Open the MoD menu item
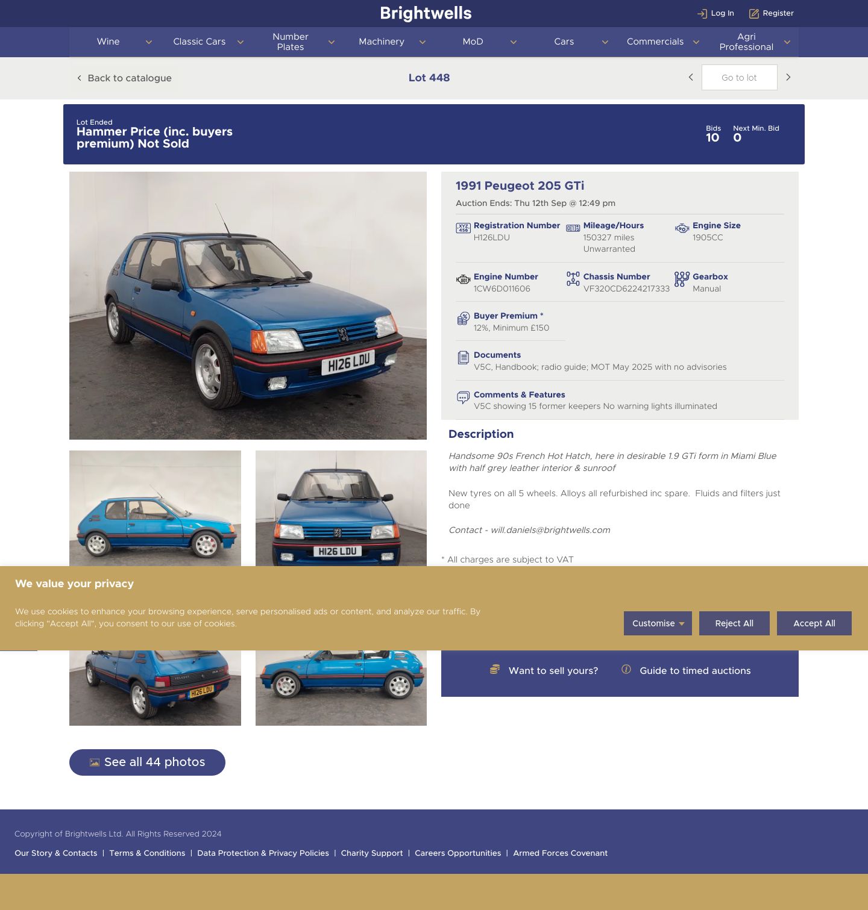 pos(473,42)
